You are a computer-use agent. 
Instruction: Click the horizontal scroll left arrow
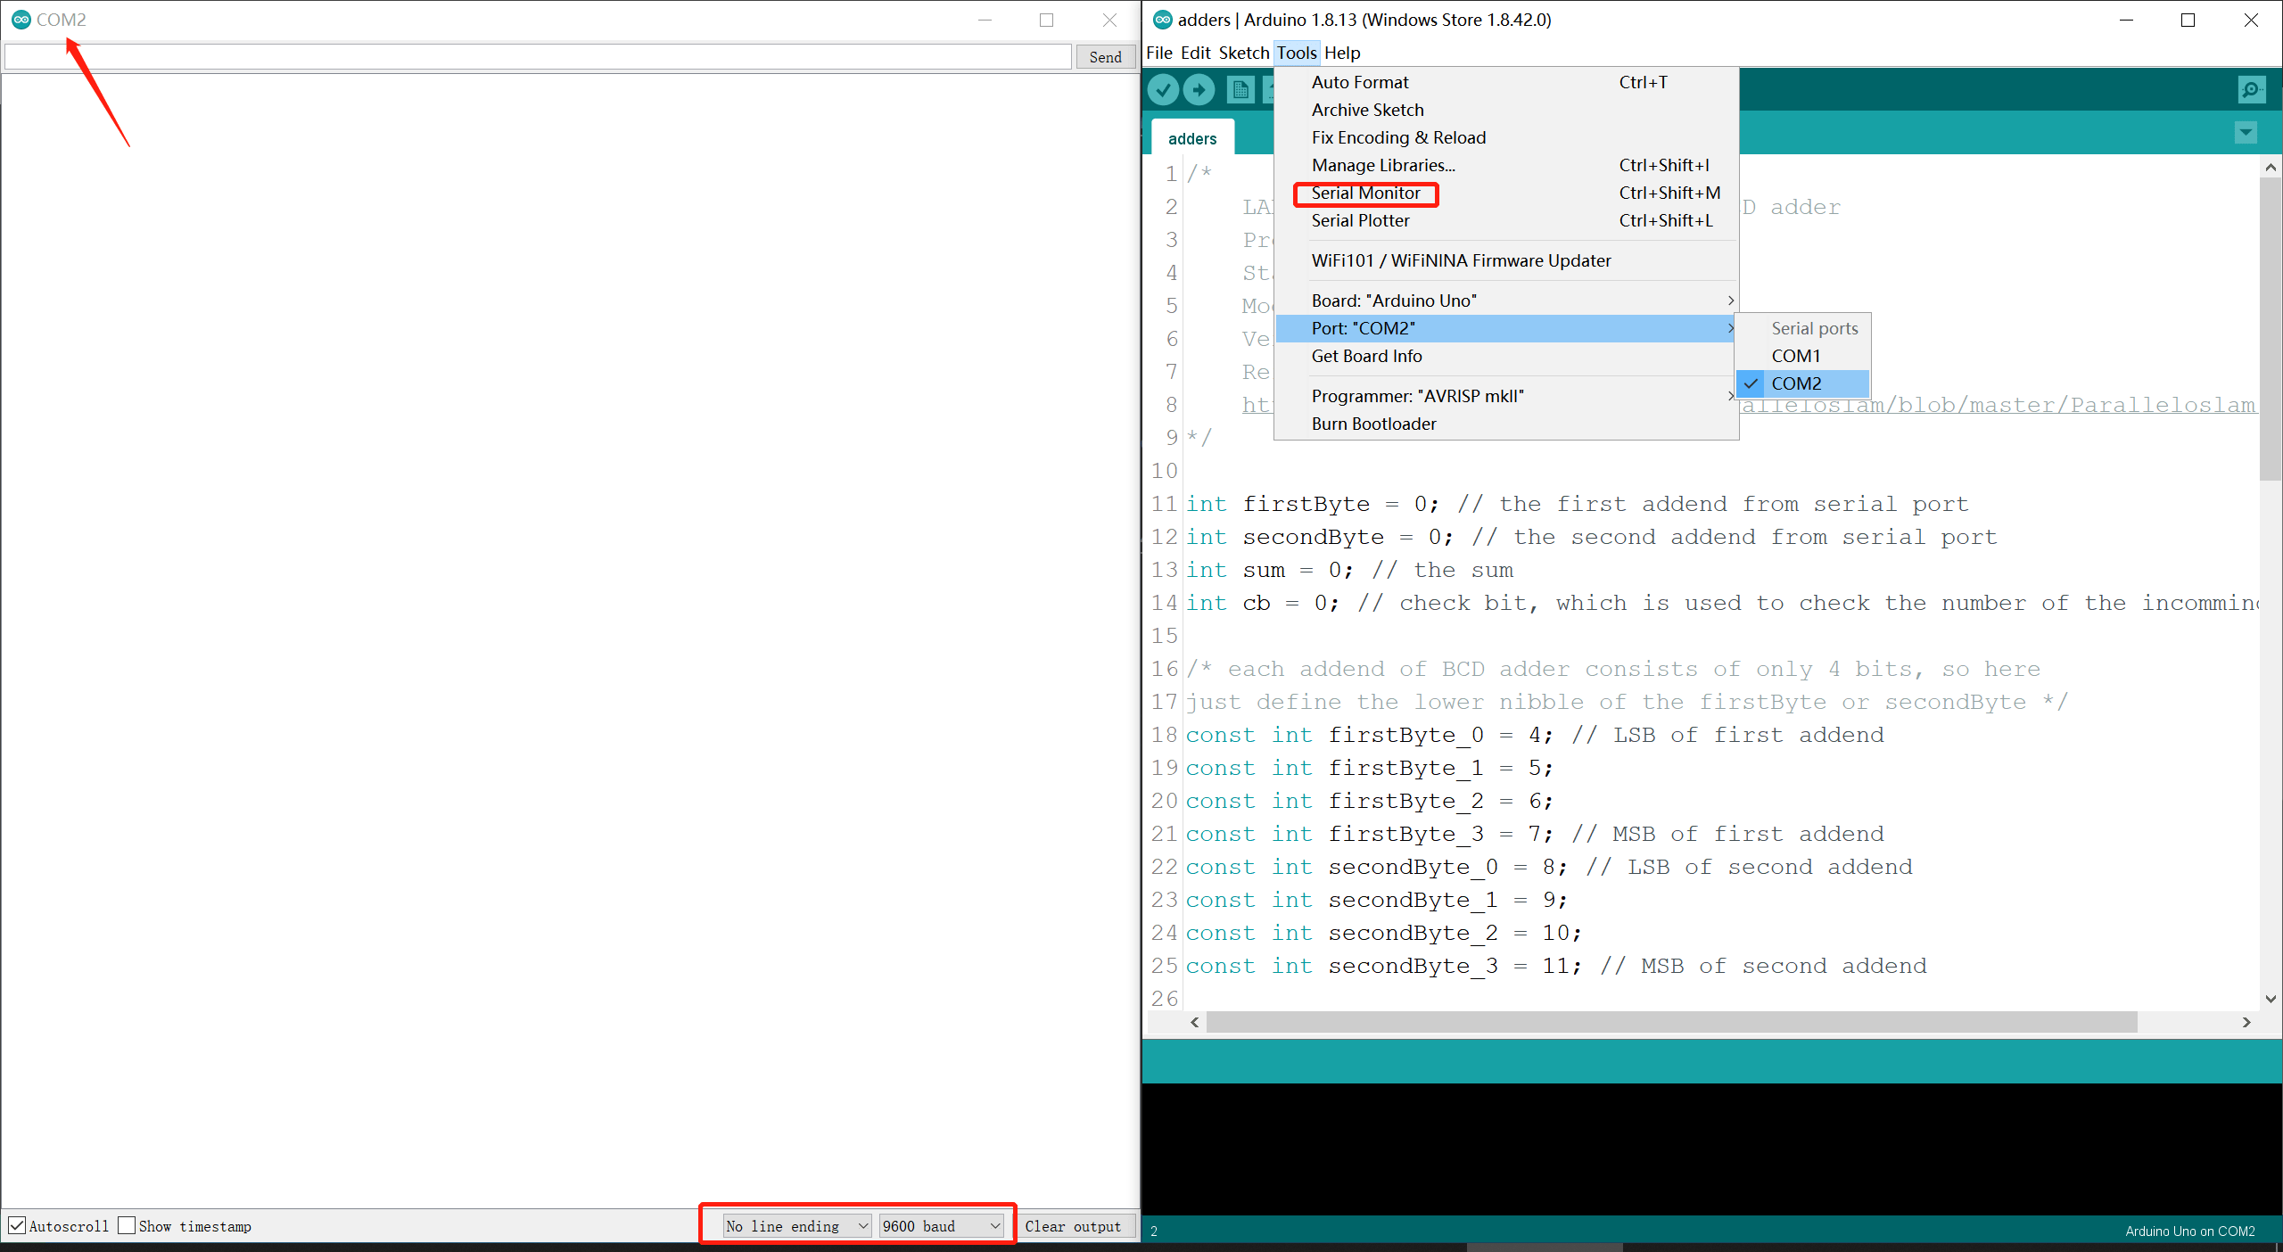(1195, 1022)
